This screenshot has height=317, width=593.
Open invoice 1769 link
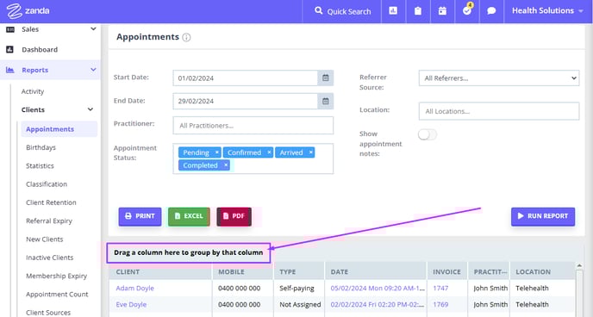click(440, 305)
